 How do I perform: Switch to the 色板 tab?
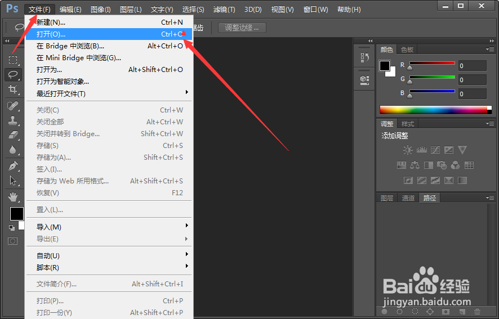tap(407, 50)
